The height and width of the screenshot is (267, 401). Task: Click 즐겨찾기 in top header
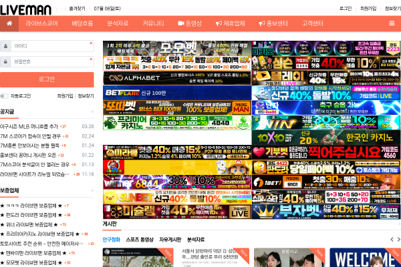pyautogui.click(x=77, y=9)
